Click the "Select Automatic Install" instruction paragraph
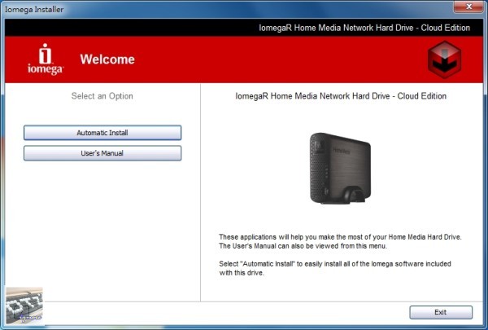 [x=335, y=268]
